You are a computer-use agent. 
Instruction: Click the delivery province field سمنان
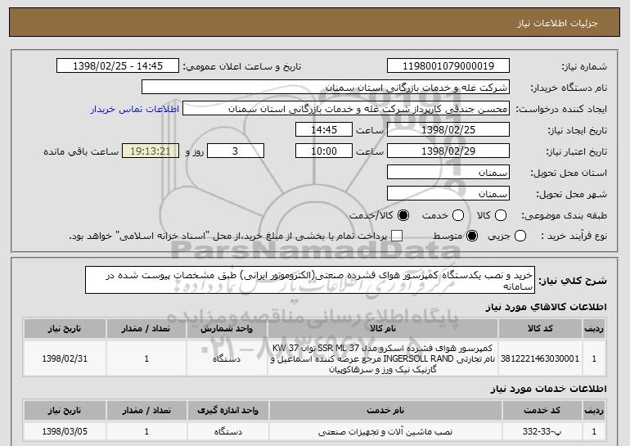pyautogui.click(x=448, y=173)
